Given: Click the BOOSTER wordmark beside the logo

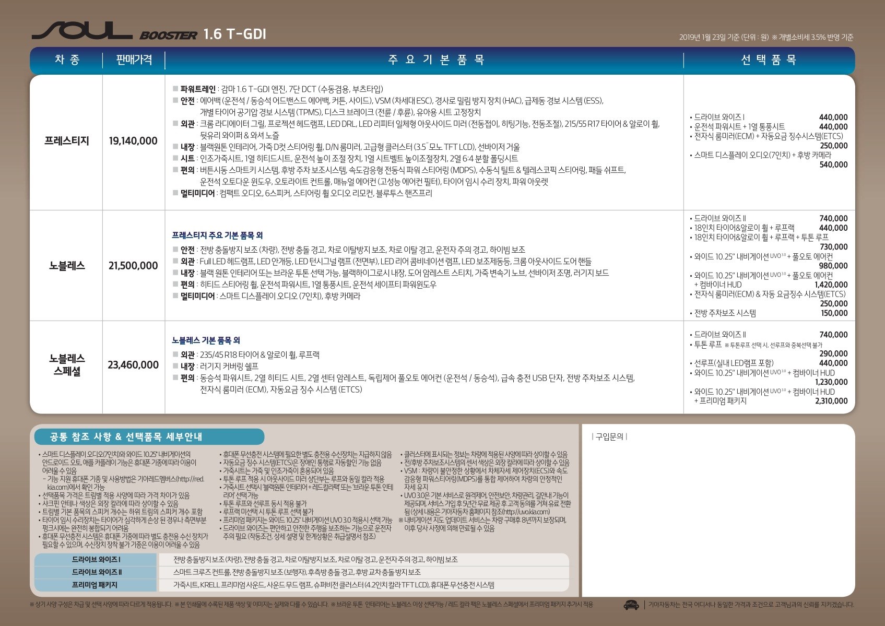Looking at the screenshot, I should [168, 36].
